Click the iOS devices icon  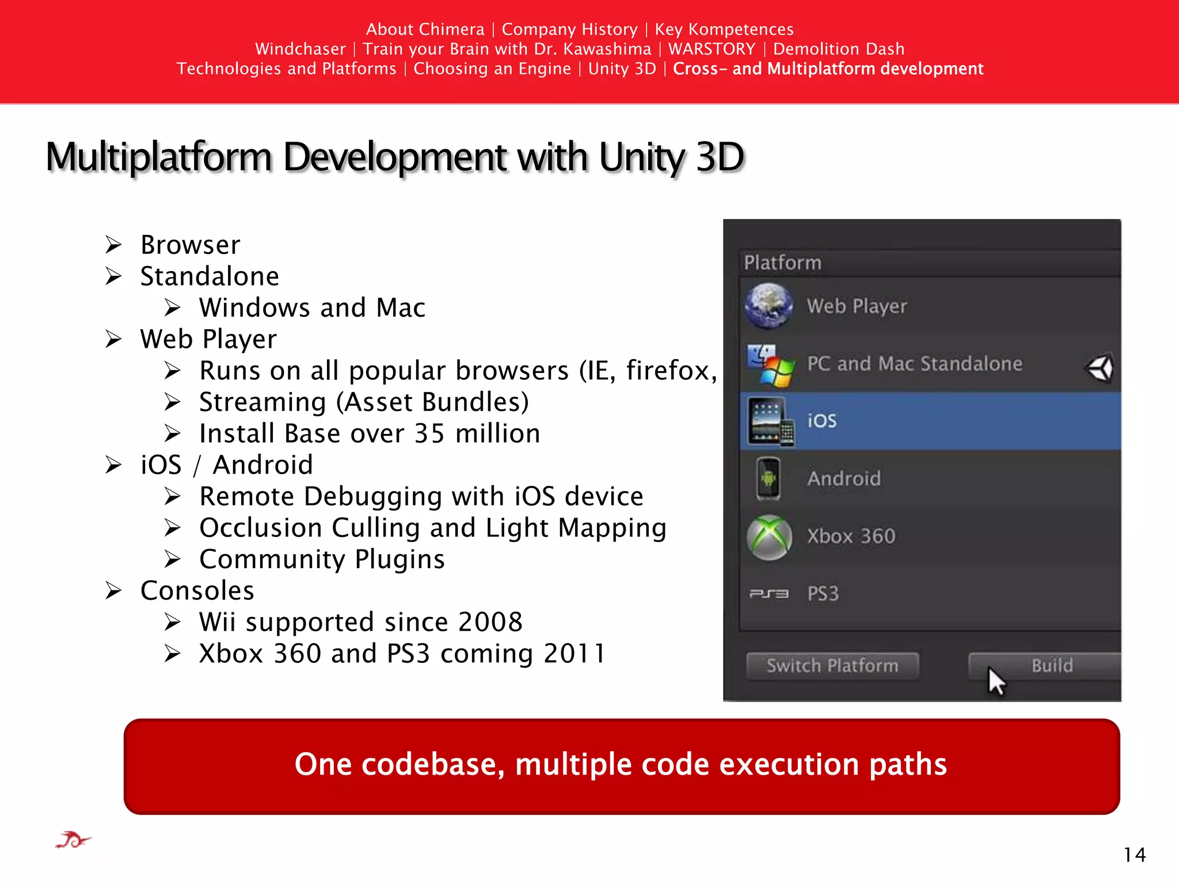(x=771, y=421)
